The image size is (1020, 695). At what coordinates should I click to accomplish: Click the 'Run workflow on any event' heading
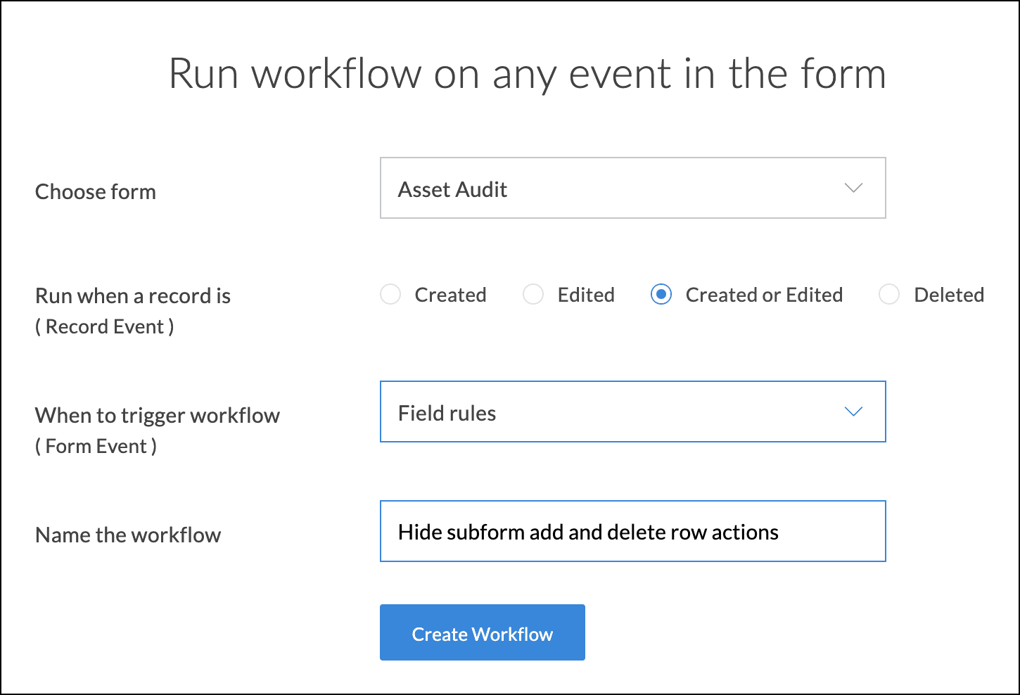527,73
